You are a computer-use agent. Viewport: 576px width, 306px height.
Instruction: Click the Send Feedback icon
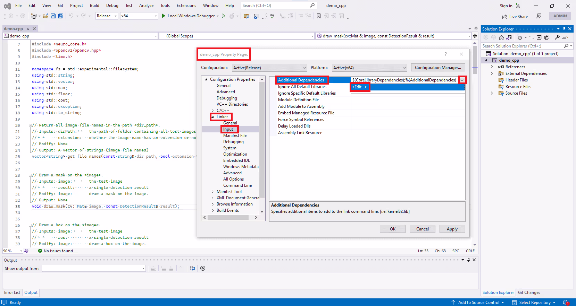[x=539, y=16]
